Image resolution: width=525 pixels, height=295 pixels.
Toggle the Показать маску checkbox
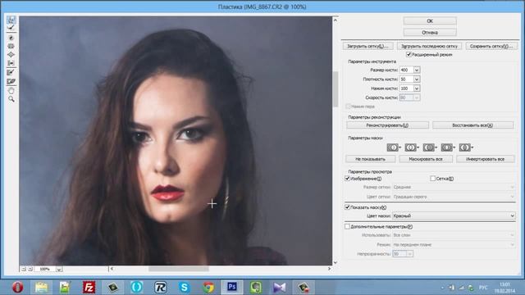pos(347,207)
